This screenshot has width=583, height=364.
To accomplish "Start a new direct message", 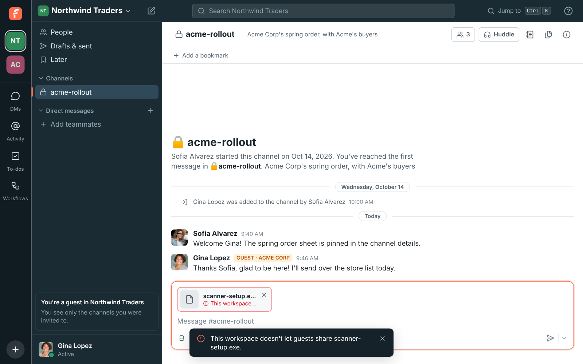I will [x=150, y=111].
